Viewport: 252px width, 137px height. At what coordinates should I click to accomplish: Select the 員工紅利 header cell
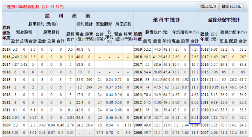click(123, 24)
